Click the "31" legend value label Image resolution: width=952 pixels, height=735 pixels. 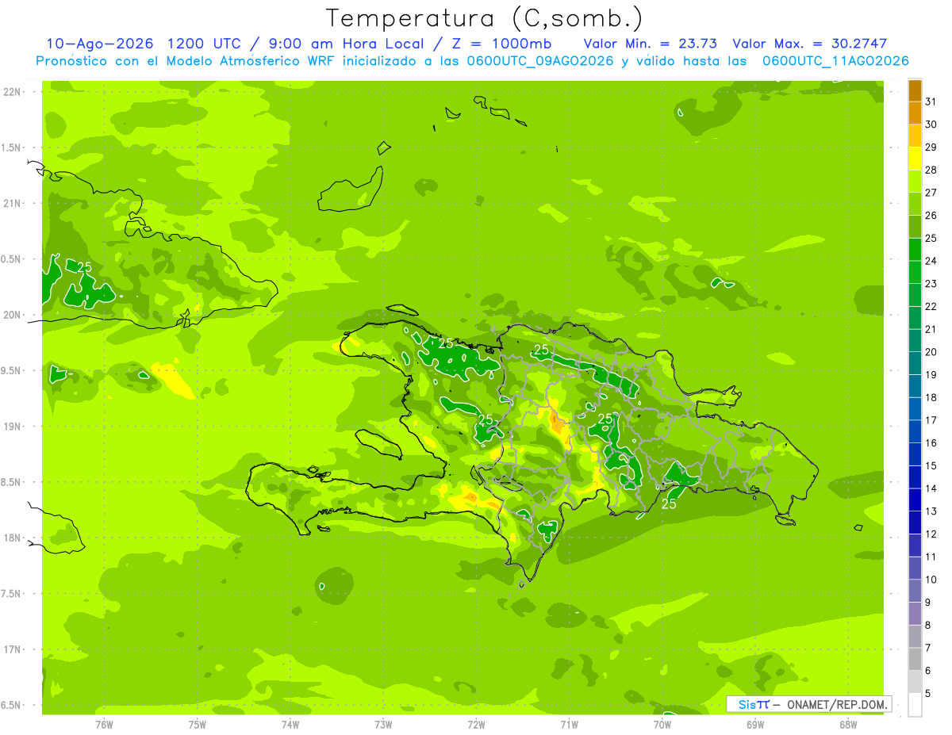(931, 101)
